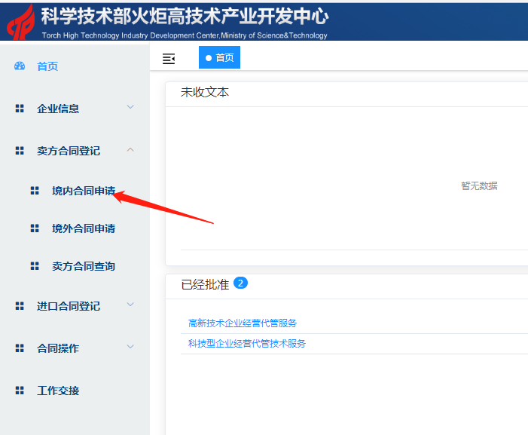Click the Torch High Technology English subtitle
Screen dimensions: 528x435
coord(185,35)
